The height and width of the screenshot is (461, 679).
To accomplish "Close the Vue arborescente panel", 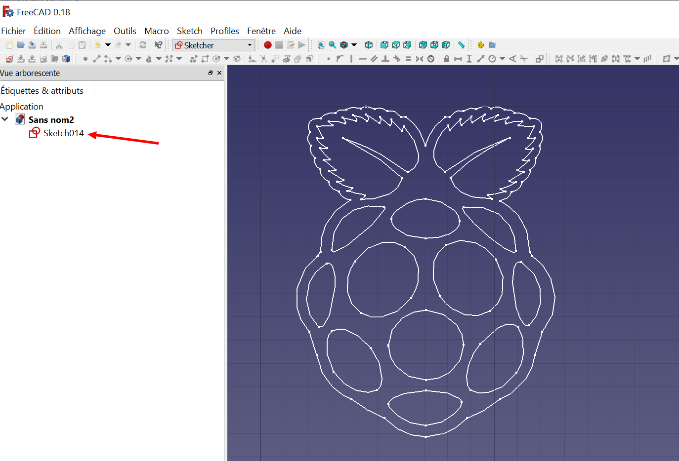I will pos(219,73).
